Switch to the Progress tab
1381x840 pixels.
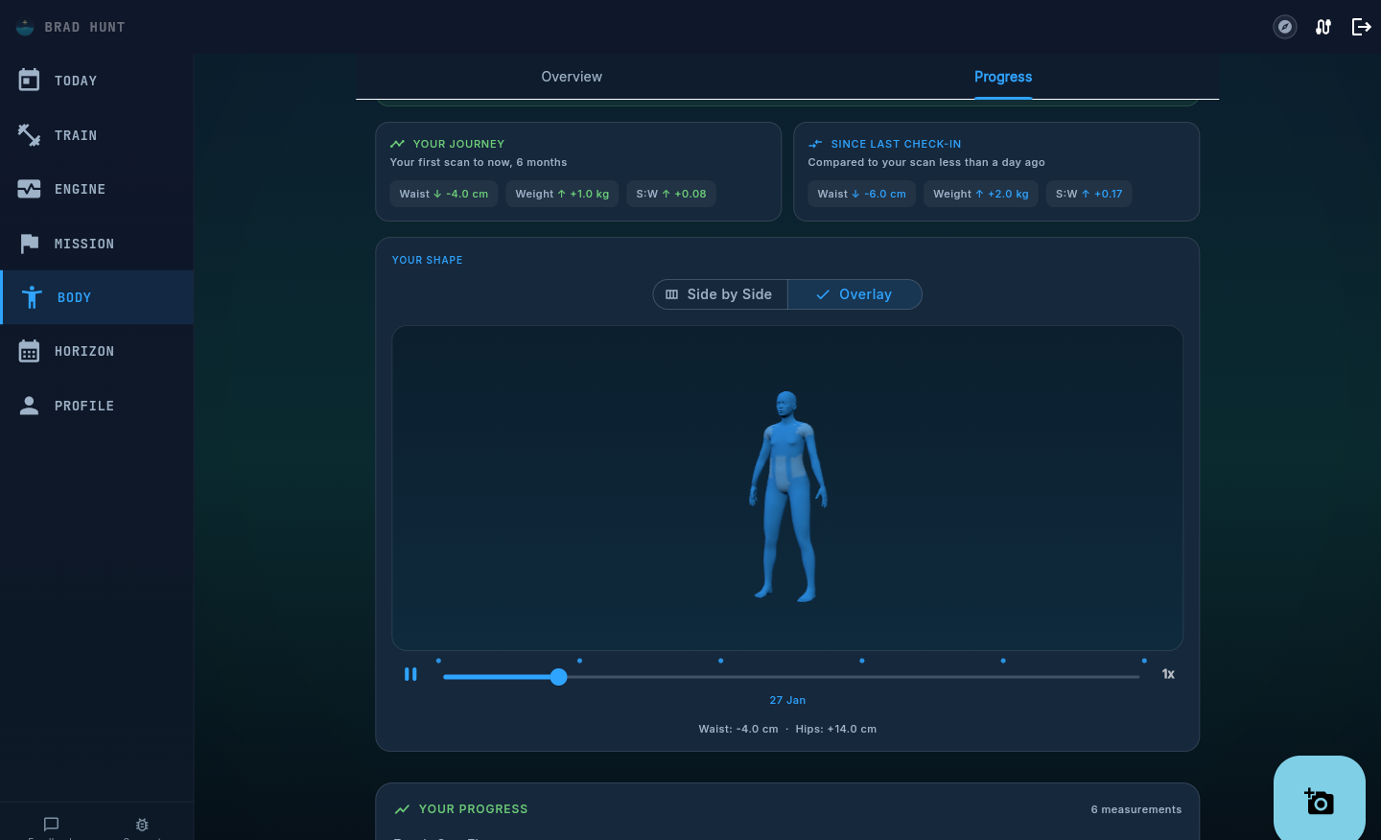pos(1003,77)
